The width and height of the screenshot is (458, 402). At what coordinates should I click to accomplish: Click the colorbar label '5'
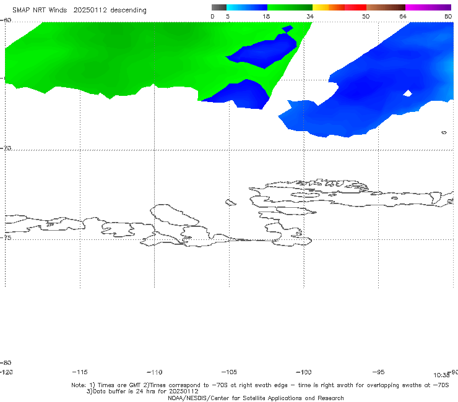tap(228, 16)
